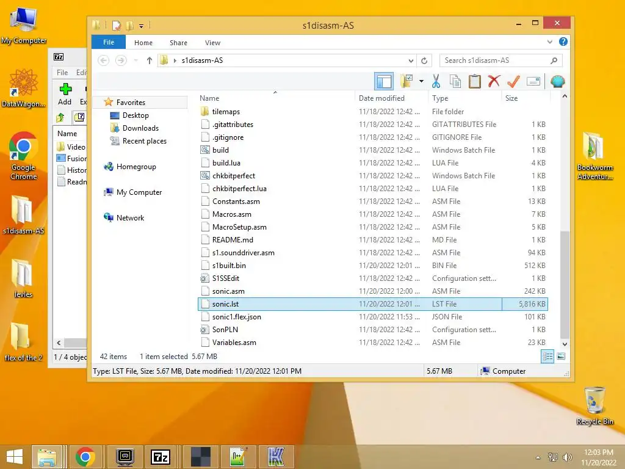Click the rename icon in toolbar
625x469 pixels.
[x=533, y=81]
